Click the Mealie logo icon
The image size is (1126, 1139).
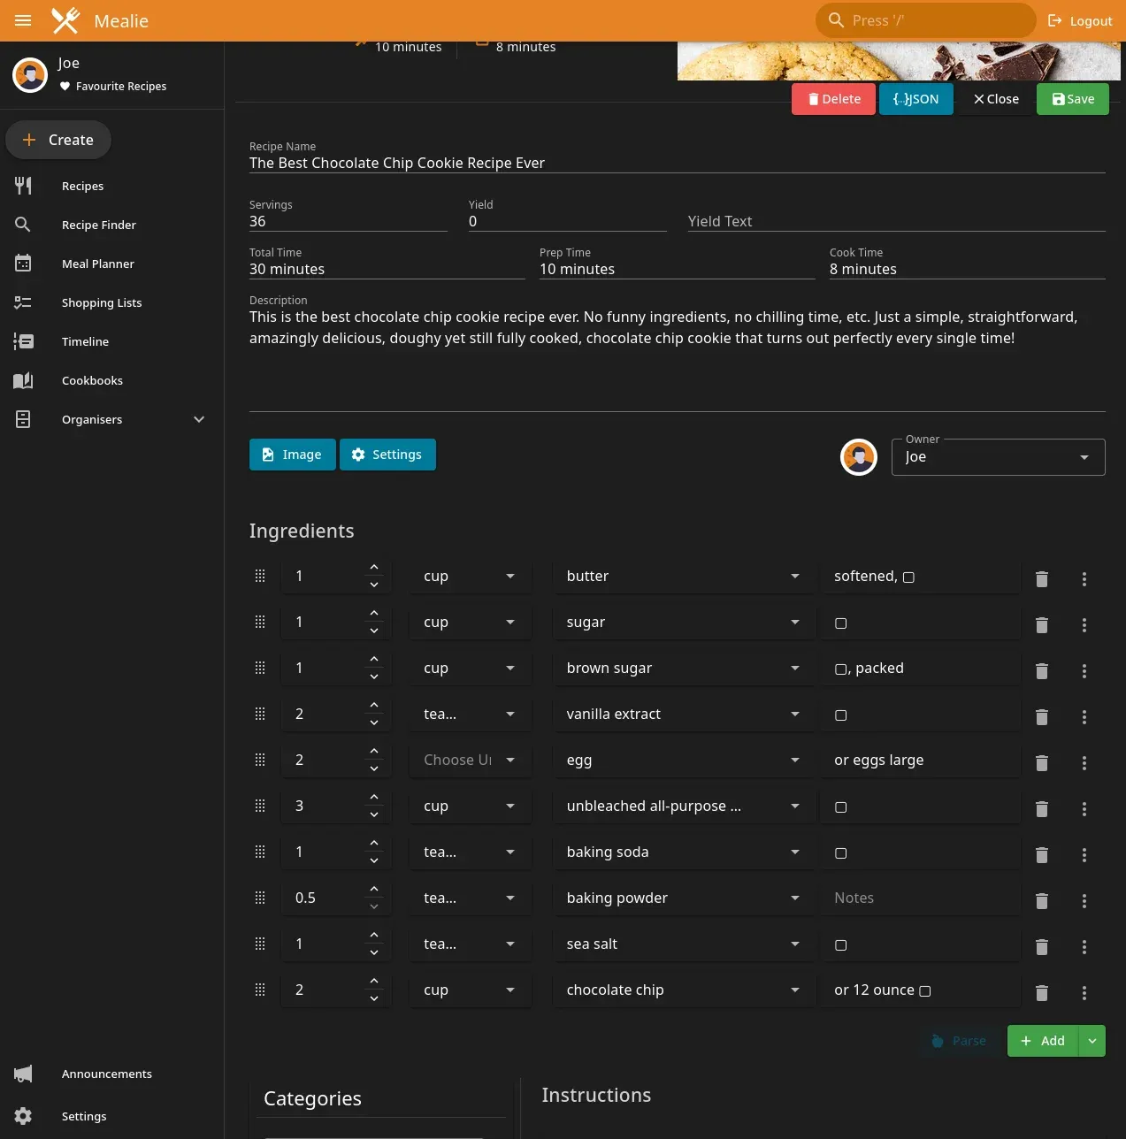click(x=65, y=20)
